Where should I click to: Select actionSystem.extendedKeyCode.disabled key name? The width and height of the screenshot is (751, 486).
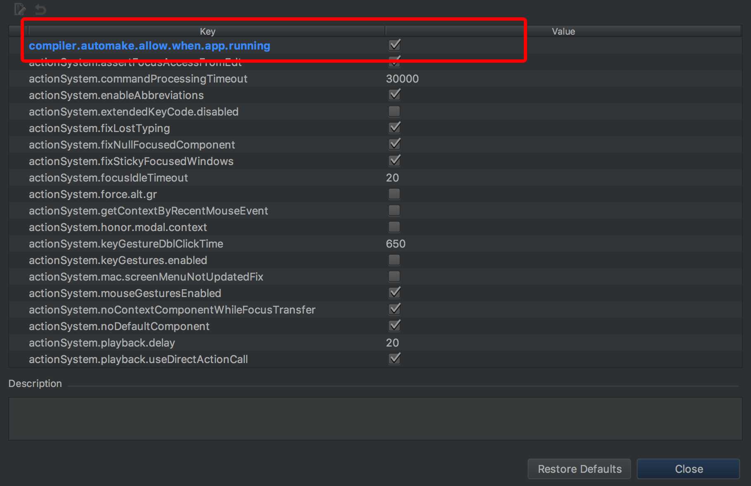[133, 112]
